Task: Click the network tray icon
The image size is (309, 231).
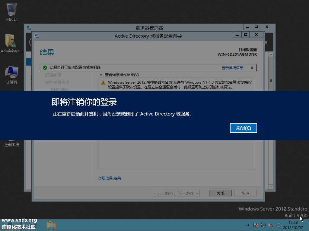Action: click(263, 225)
